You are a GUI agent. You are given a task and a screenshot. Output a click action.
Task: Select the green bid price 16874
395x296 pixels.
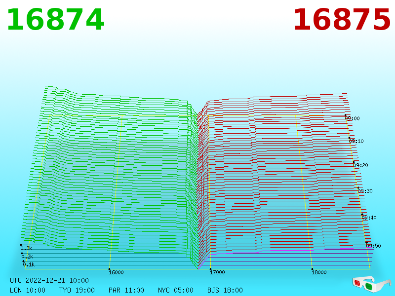pos(56,20)
